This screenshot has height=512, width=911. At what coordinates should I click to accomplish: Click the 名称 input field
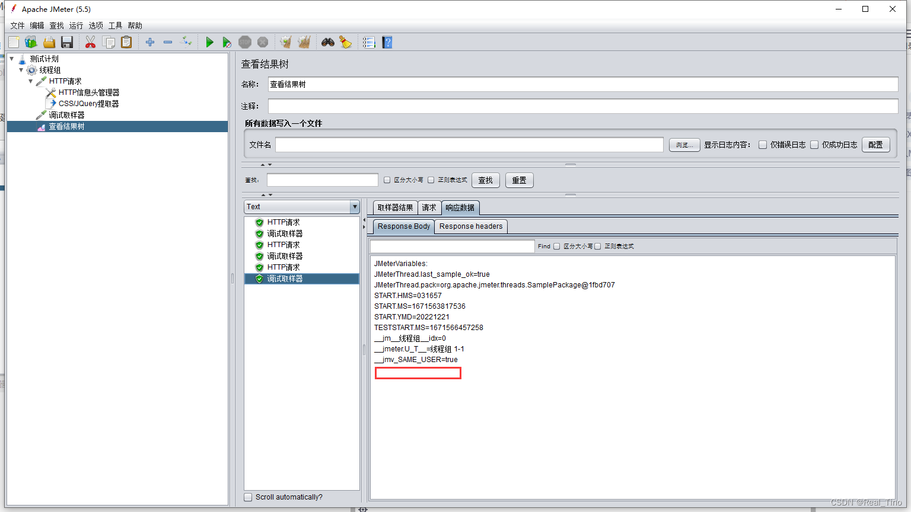583,84
